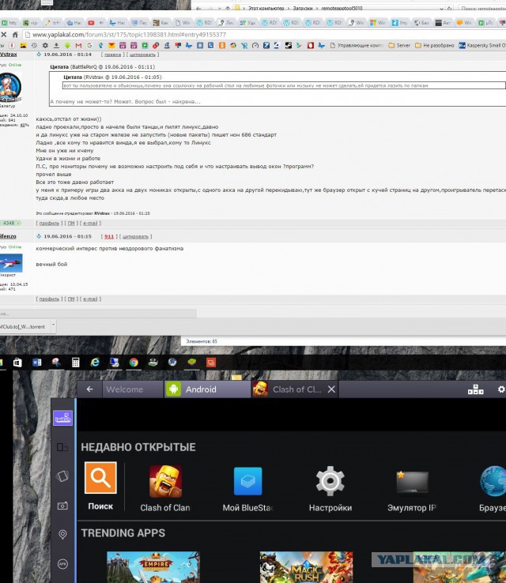Open Windows Store from taskbar
The height and width of the screenshot is (583, 506).
pos(17,362)
